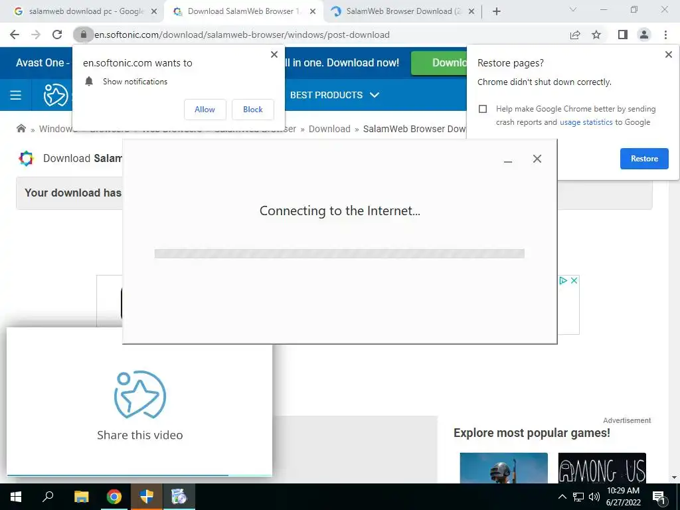Share this page via share icon

coord(575,35)
